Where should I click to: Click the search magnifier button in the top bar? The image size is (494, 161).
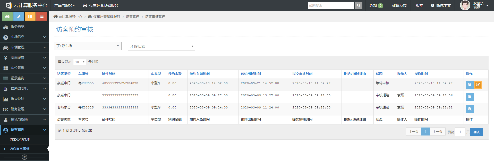[359, 5]
